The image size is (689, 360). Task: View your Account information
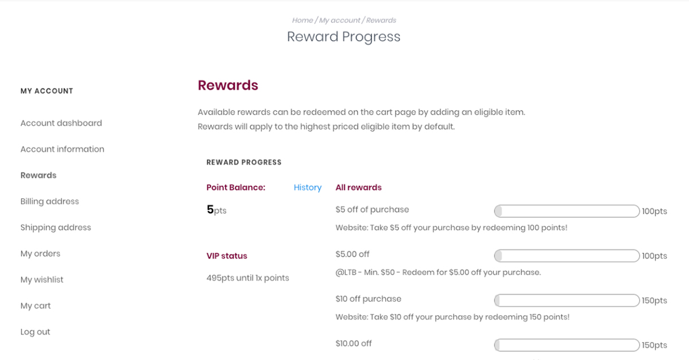point(62,149)
